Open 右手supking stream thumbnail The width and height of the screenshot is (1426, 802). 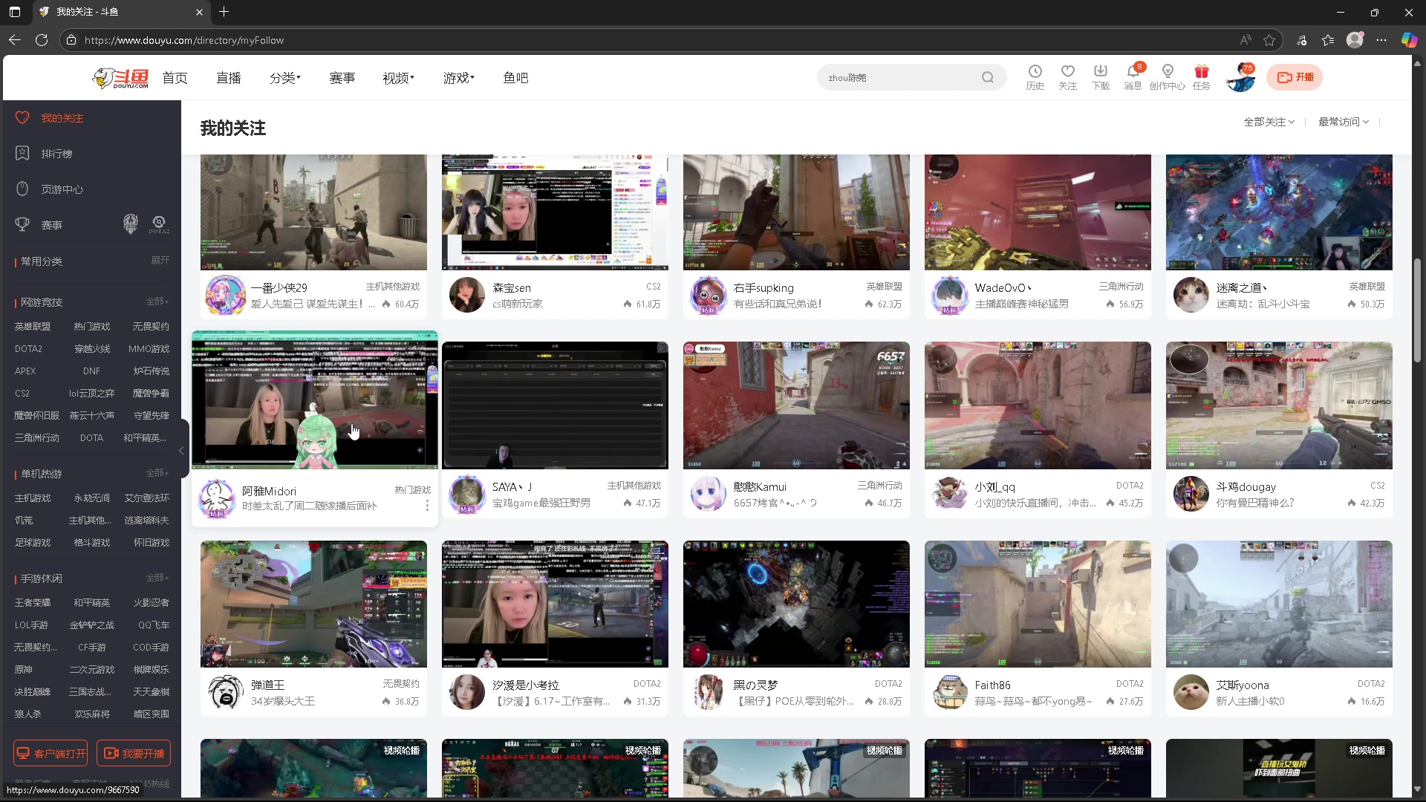[x=796, y=212]
